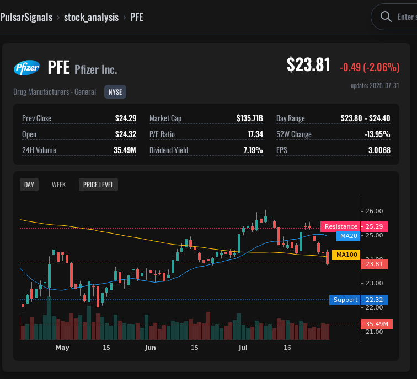Click the search magnifier icon
This screenshot has width=417, height=379.
point(386,17)
